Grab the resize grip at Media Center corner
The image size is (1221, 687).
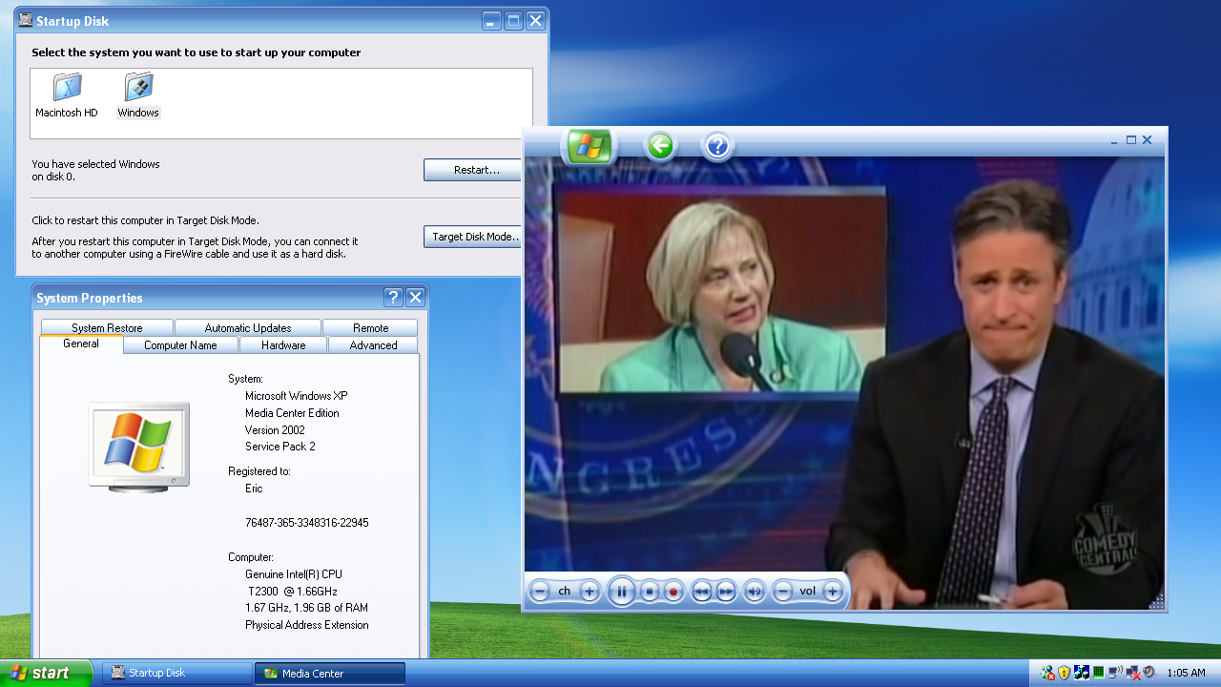pos(1158,603)
